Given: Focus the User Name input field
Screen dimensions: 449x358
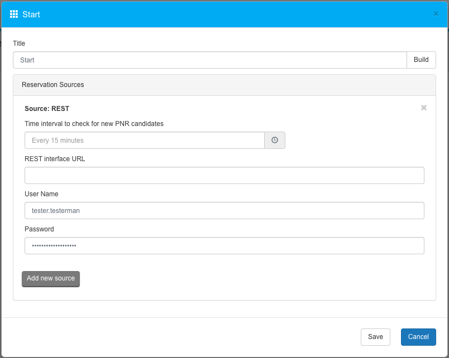Looking at the screenshot, I should point(224,211).
